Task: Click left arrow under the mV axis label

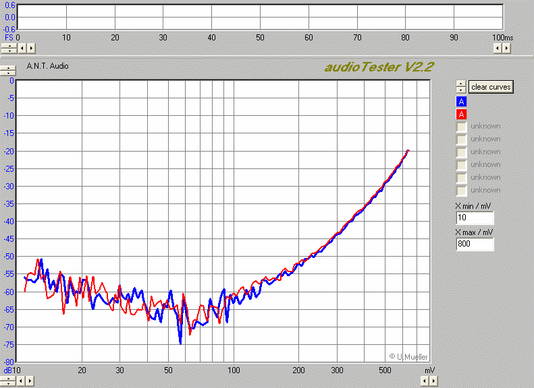Action: click(x=425, y=381)
